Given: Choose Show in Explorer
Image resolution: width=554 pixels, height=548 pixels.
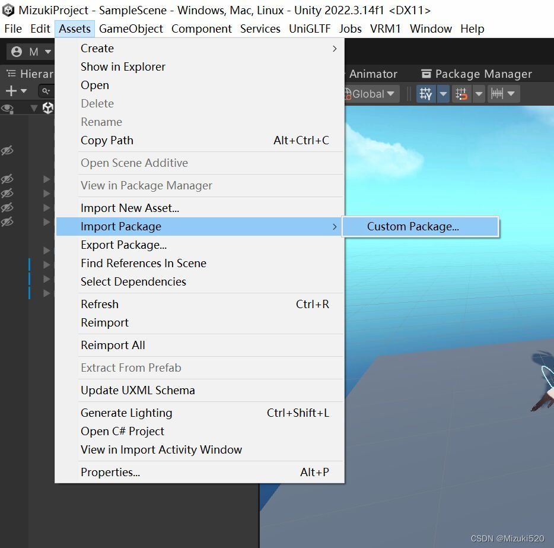Looking at the screenshot, I should pyautogui.click(x=200, y=67).
